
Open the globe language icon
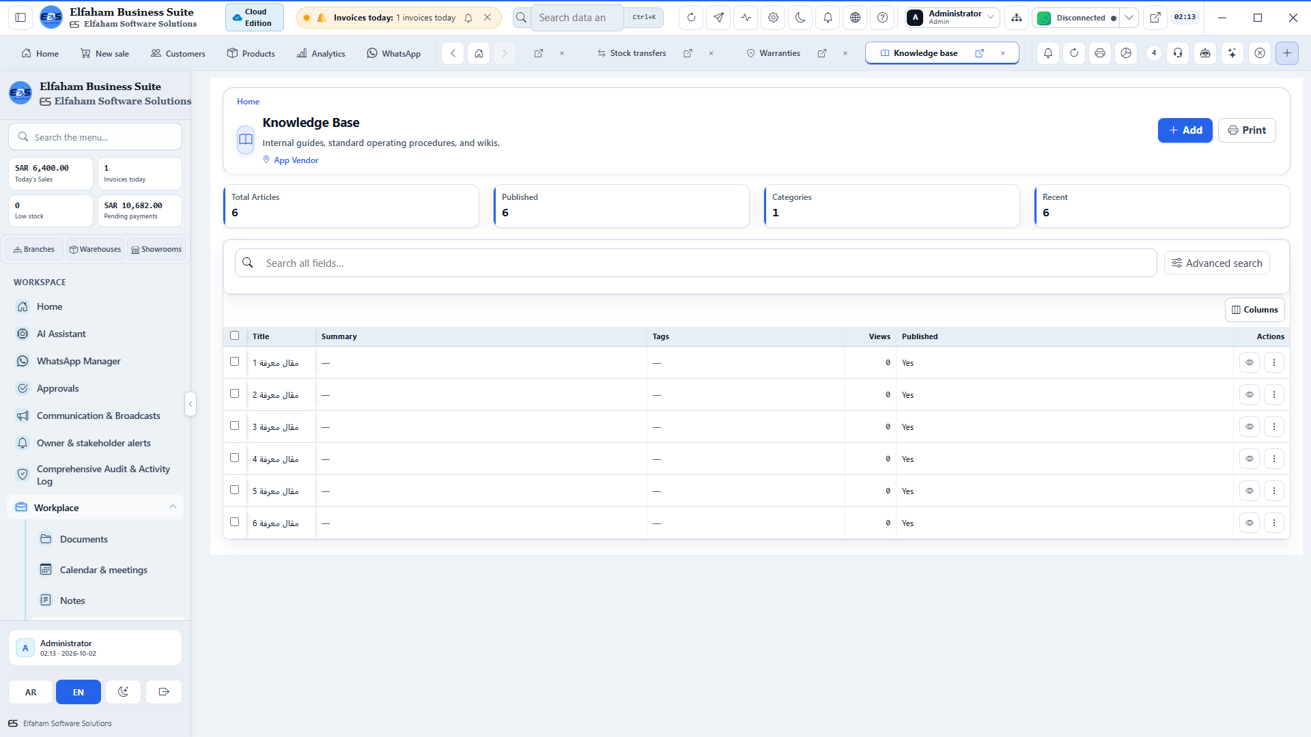tap(855, 18)
